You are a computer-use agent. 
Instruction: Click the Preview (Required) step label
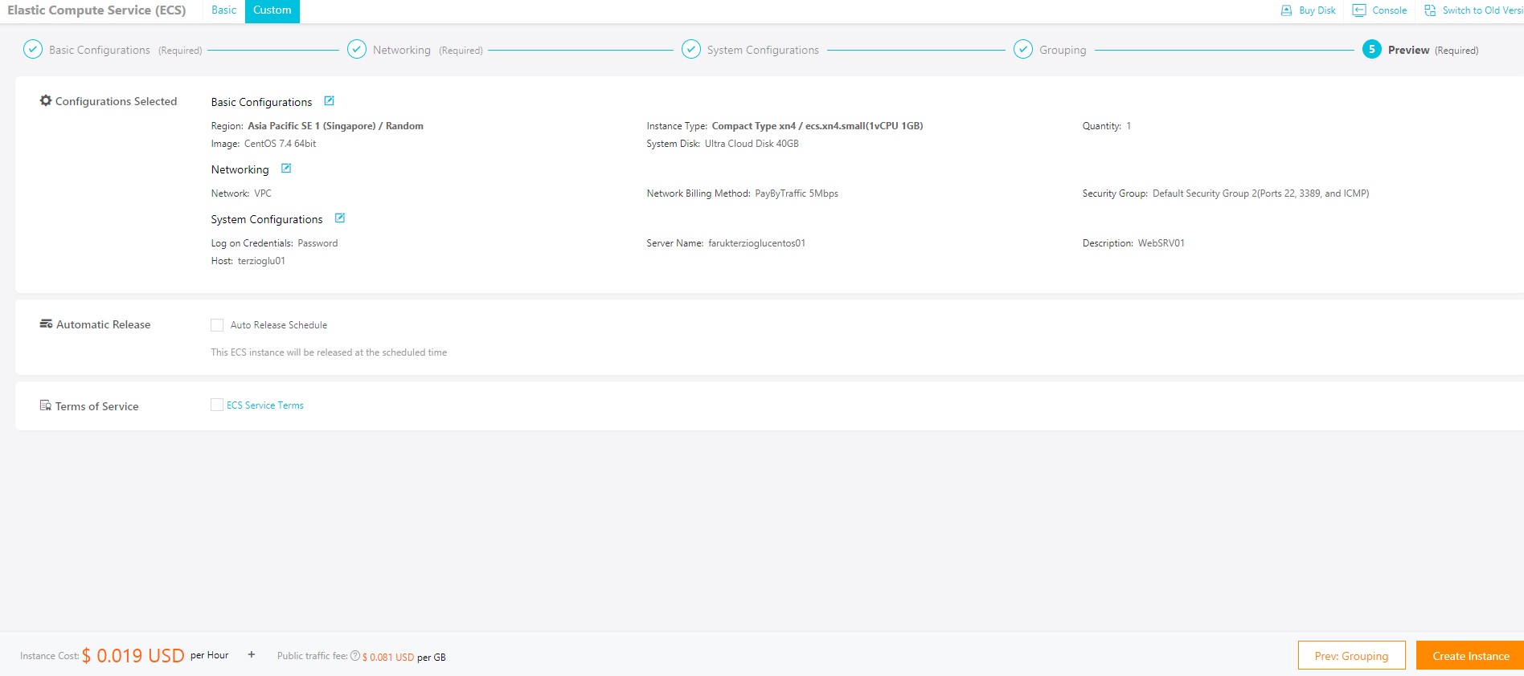tap(1433, 50)
